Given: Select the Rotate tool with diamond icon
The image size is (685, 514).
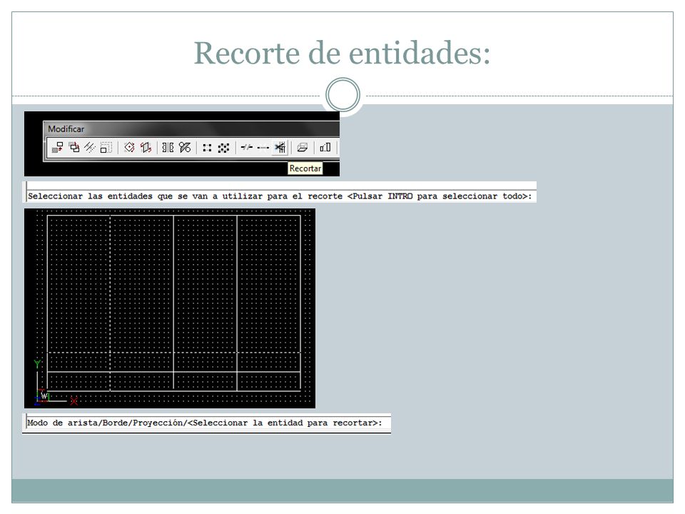Looking at the screenshot, I should pos(129,148).
